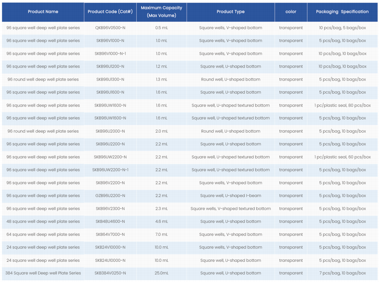Select product code SKB96V1000-N-1
This screenshot has height=282, width=379.
click(x=110, y=53)
